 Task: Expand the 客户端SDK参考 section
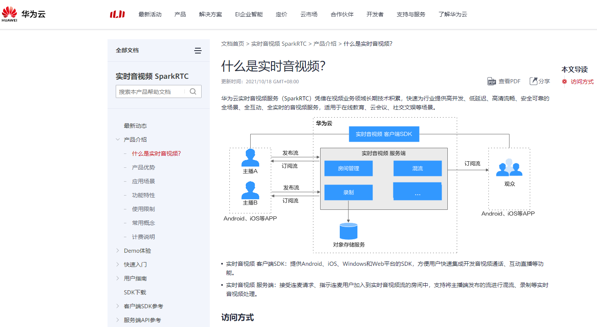[x=118, y=306]
